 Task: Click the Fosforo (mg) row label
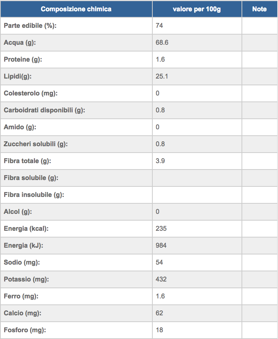[25, 330]
